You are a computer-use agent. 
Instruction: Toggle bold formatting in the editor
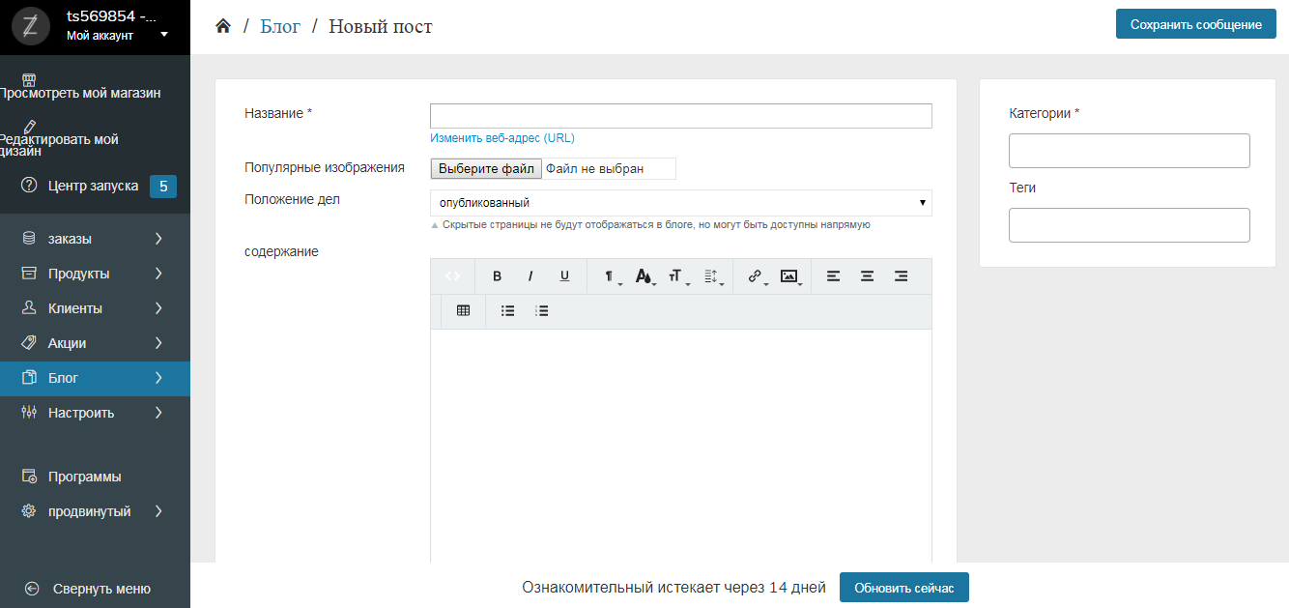[x=498, y=276]
